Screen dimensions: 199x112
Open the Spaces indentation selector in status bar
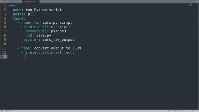pos(183,111)
